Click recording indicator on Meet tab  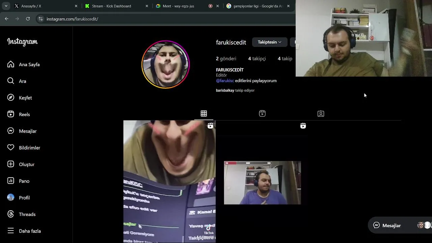click(x=211, y=6)
